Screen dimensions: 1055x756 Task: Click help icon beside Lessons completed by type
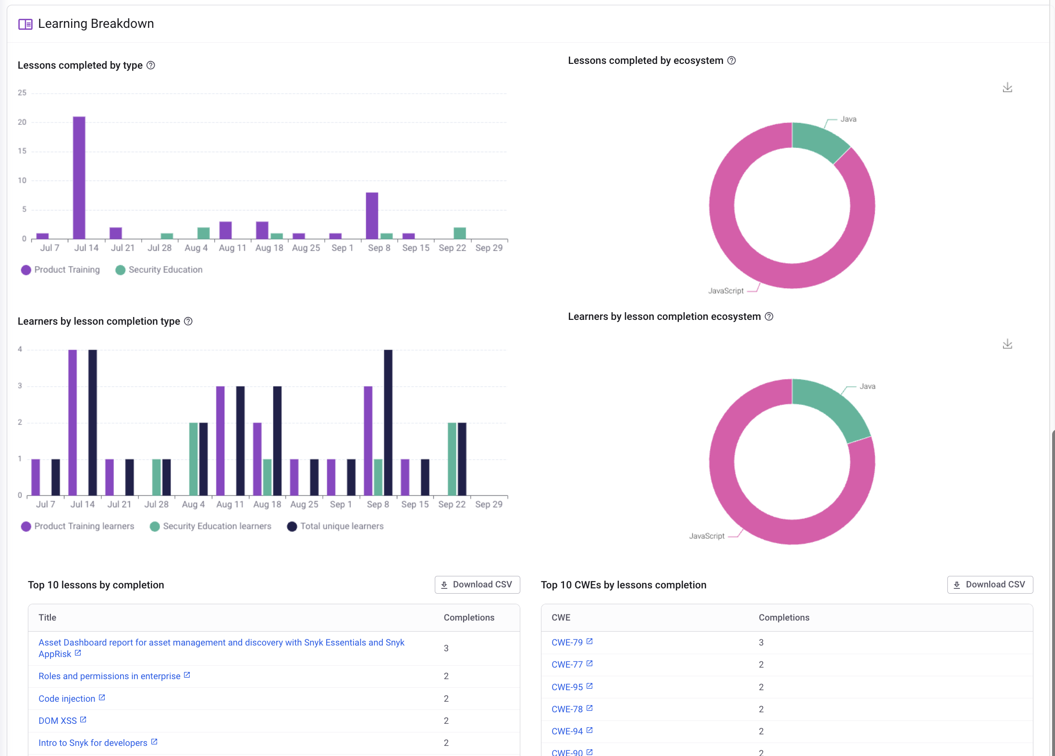(x=150, y=65)
